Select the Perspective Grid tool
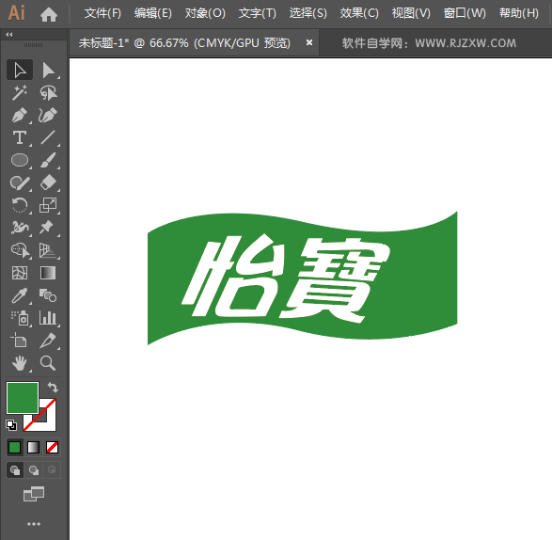552x540 pixels. point(48,250)
